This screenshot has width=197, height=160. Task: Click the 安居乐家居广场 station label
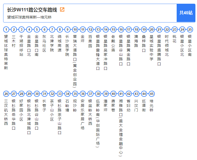(83, 114)
